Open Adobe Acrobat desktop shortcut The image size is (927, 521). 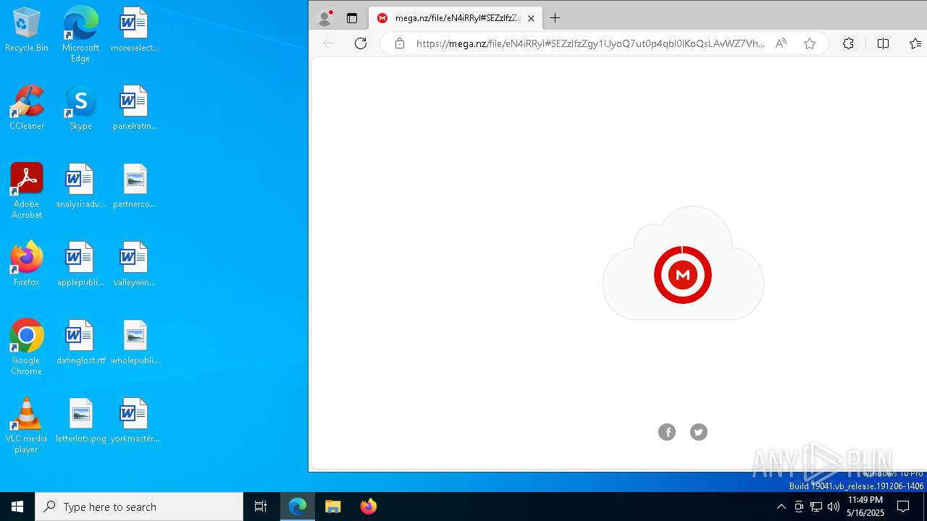pos(27,191)
